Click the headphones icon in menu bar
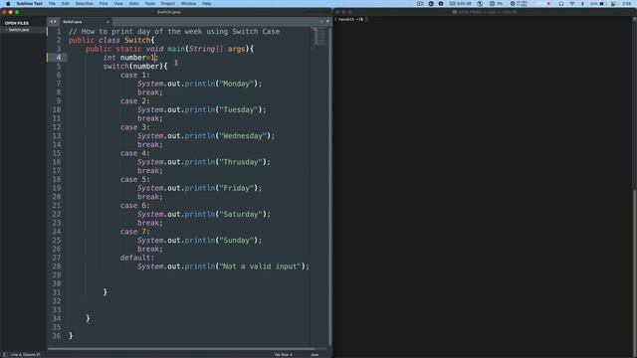The image size is (637, 358). click(561, 4)
